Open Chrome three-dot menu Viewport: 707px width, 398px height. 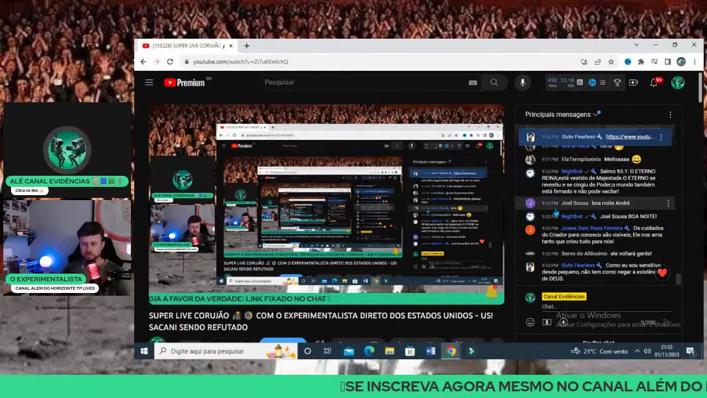(694, 62)
